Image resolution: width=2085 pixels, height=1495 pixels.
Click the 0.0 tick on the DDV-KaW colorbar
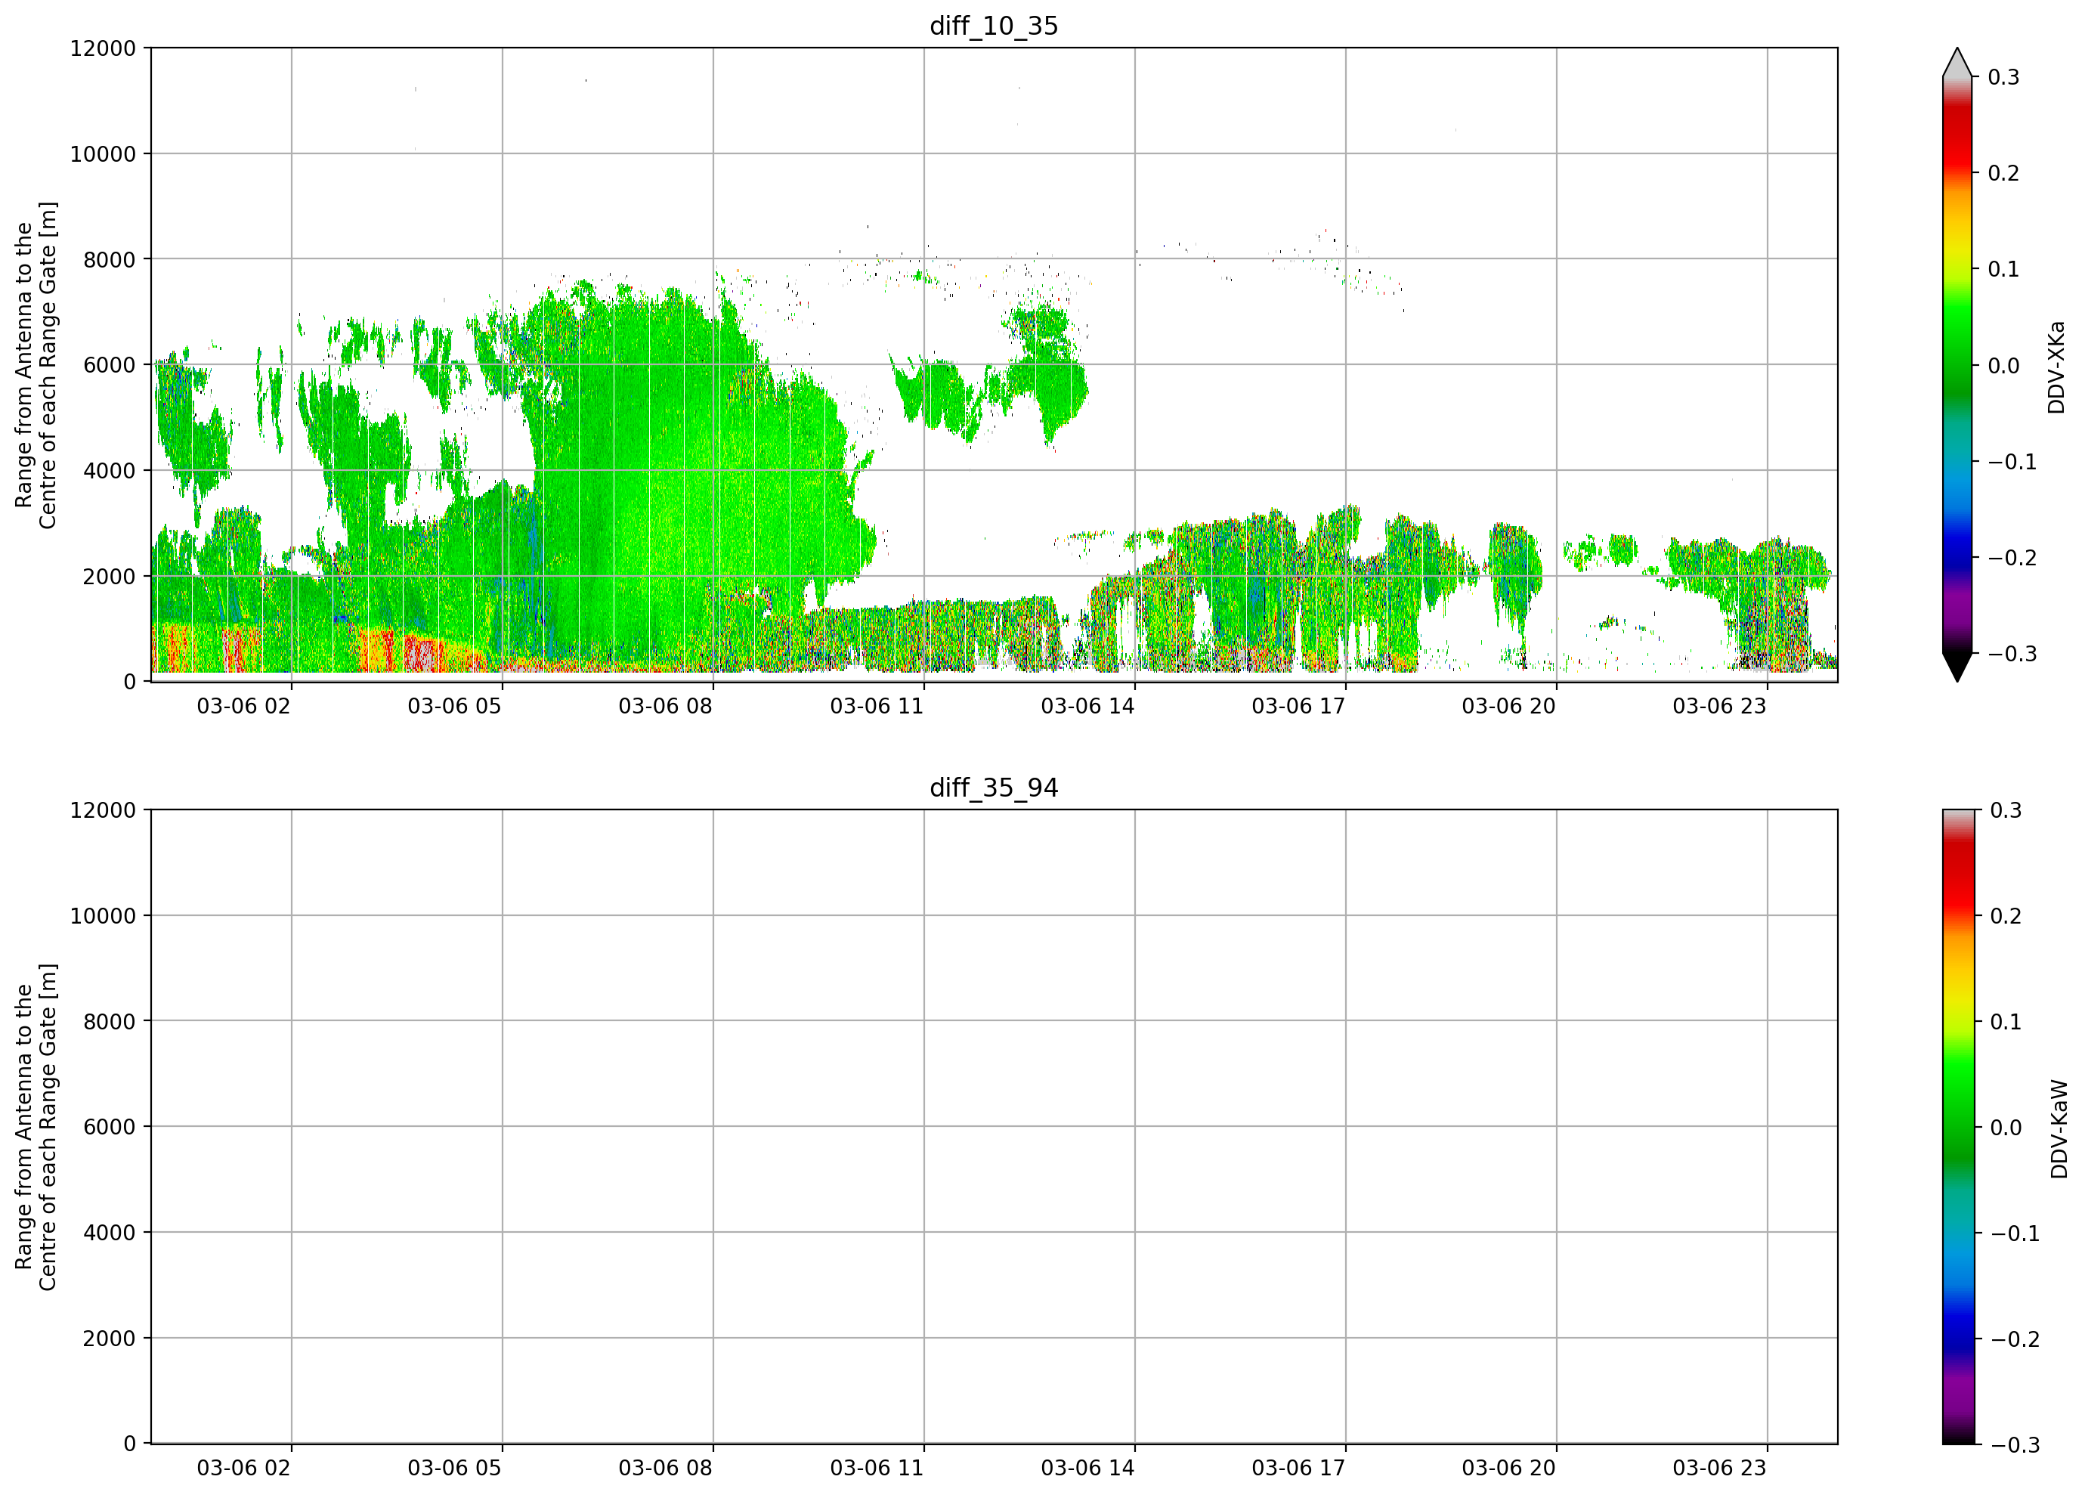click(2006, 1127)
